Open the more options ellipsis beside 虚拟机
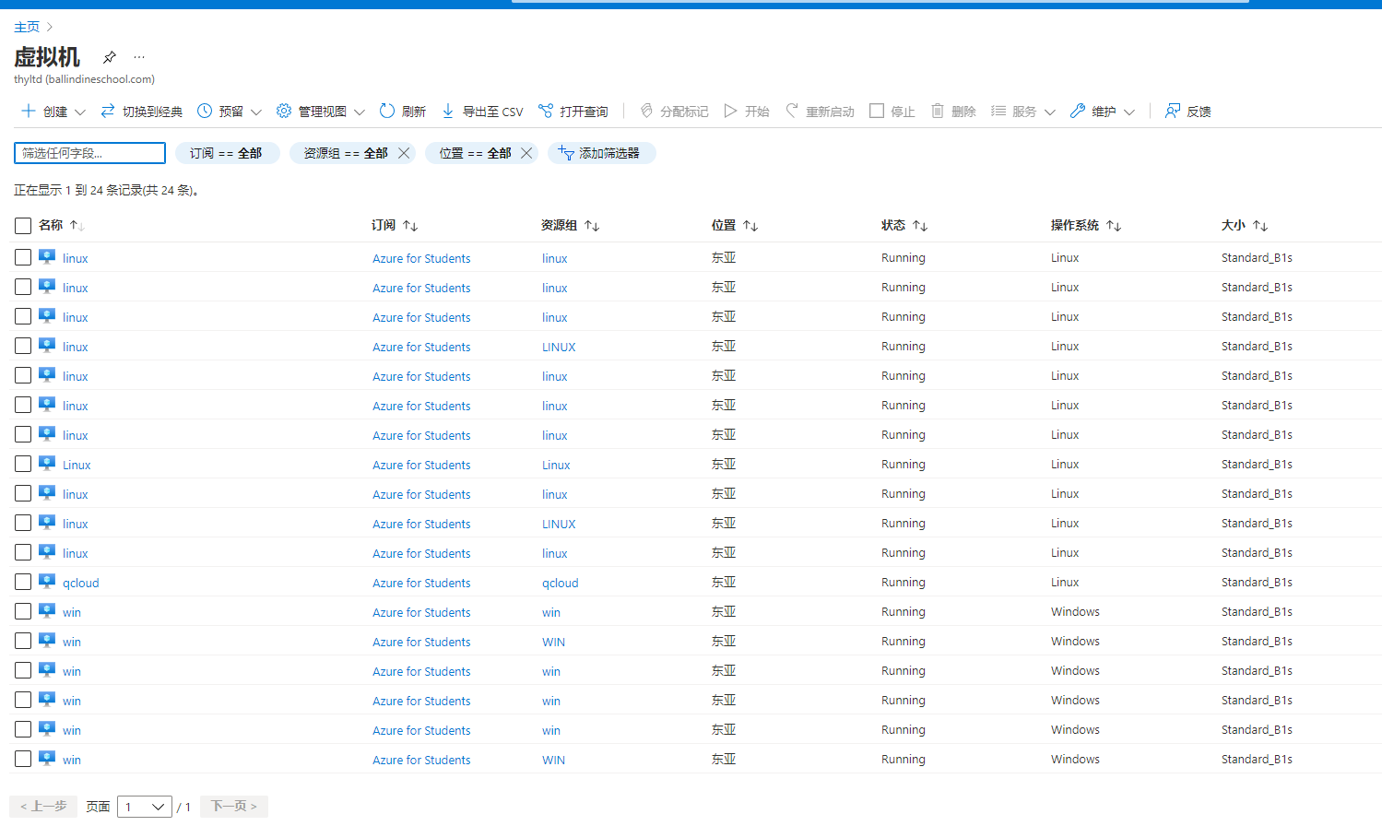1382x826 pixels. coord(139,57)
